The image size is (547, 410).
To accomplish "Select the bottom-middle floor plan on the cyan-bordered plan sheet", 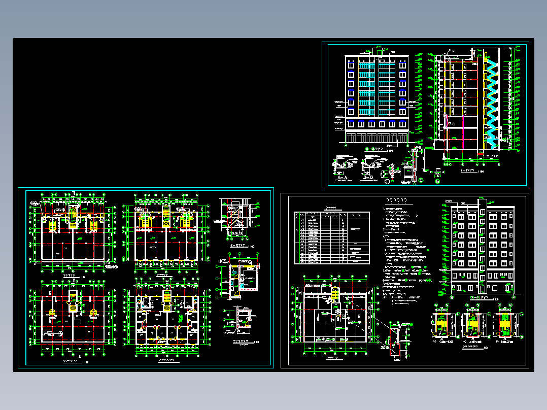I will (167, 317).
